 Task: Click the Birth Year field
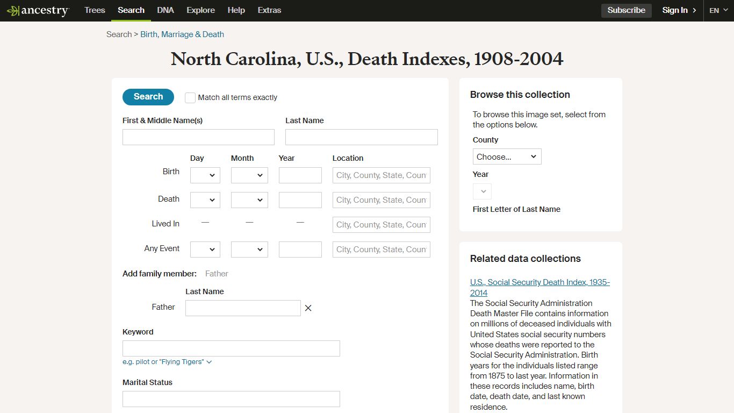point(300,175)
